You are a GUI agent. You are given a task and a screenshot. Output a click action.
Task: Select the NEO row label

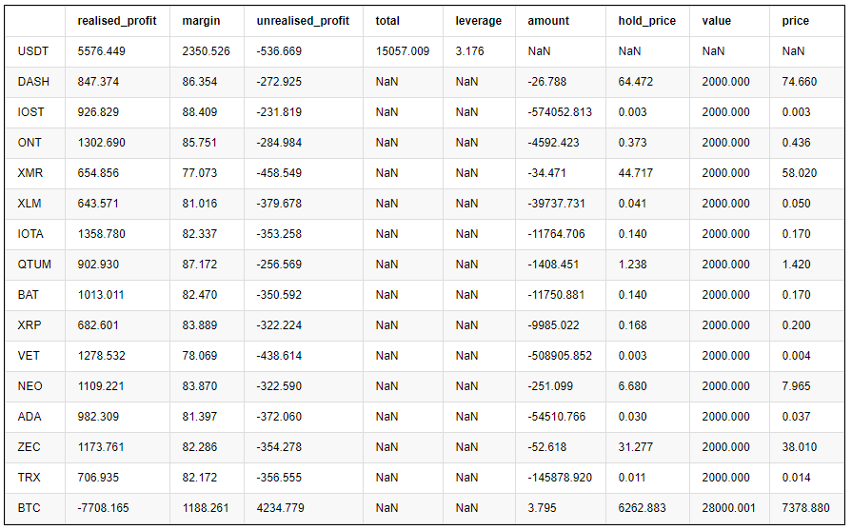click(30, 386)
